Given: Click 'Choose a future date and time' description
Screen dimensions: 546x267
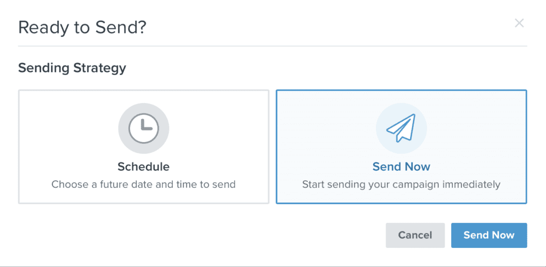Looking at the screenshot, I should (x=143, y=184).
